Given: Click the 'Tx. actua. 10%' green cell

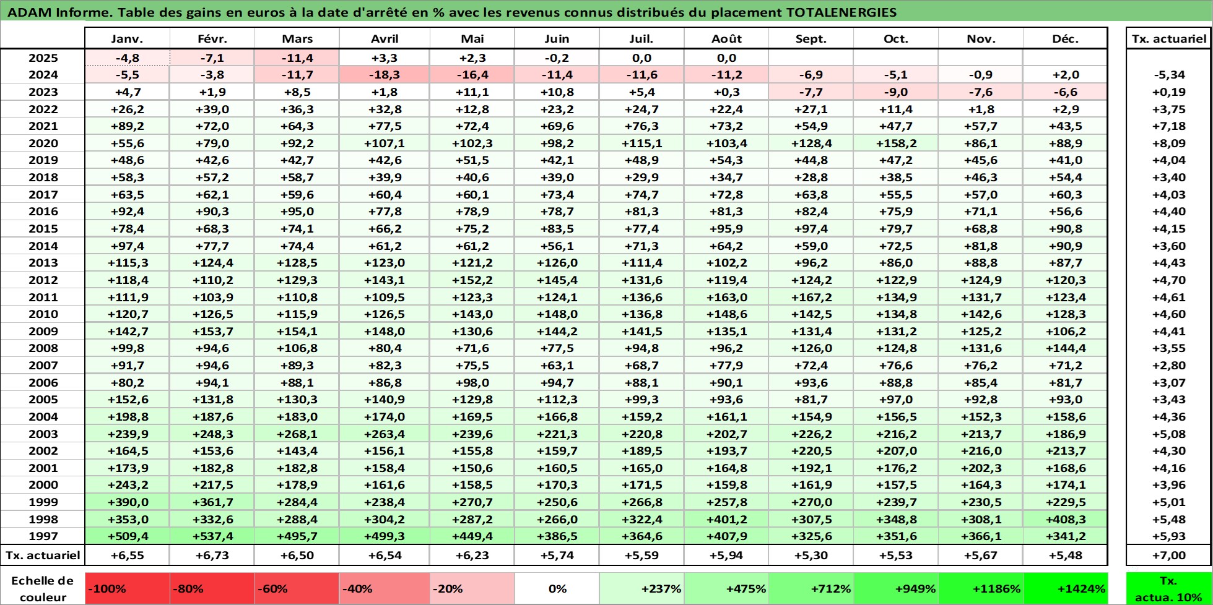Looking at the screenshot, I should [1169, 588].
